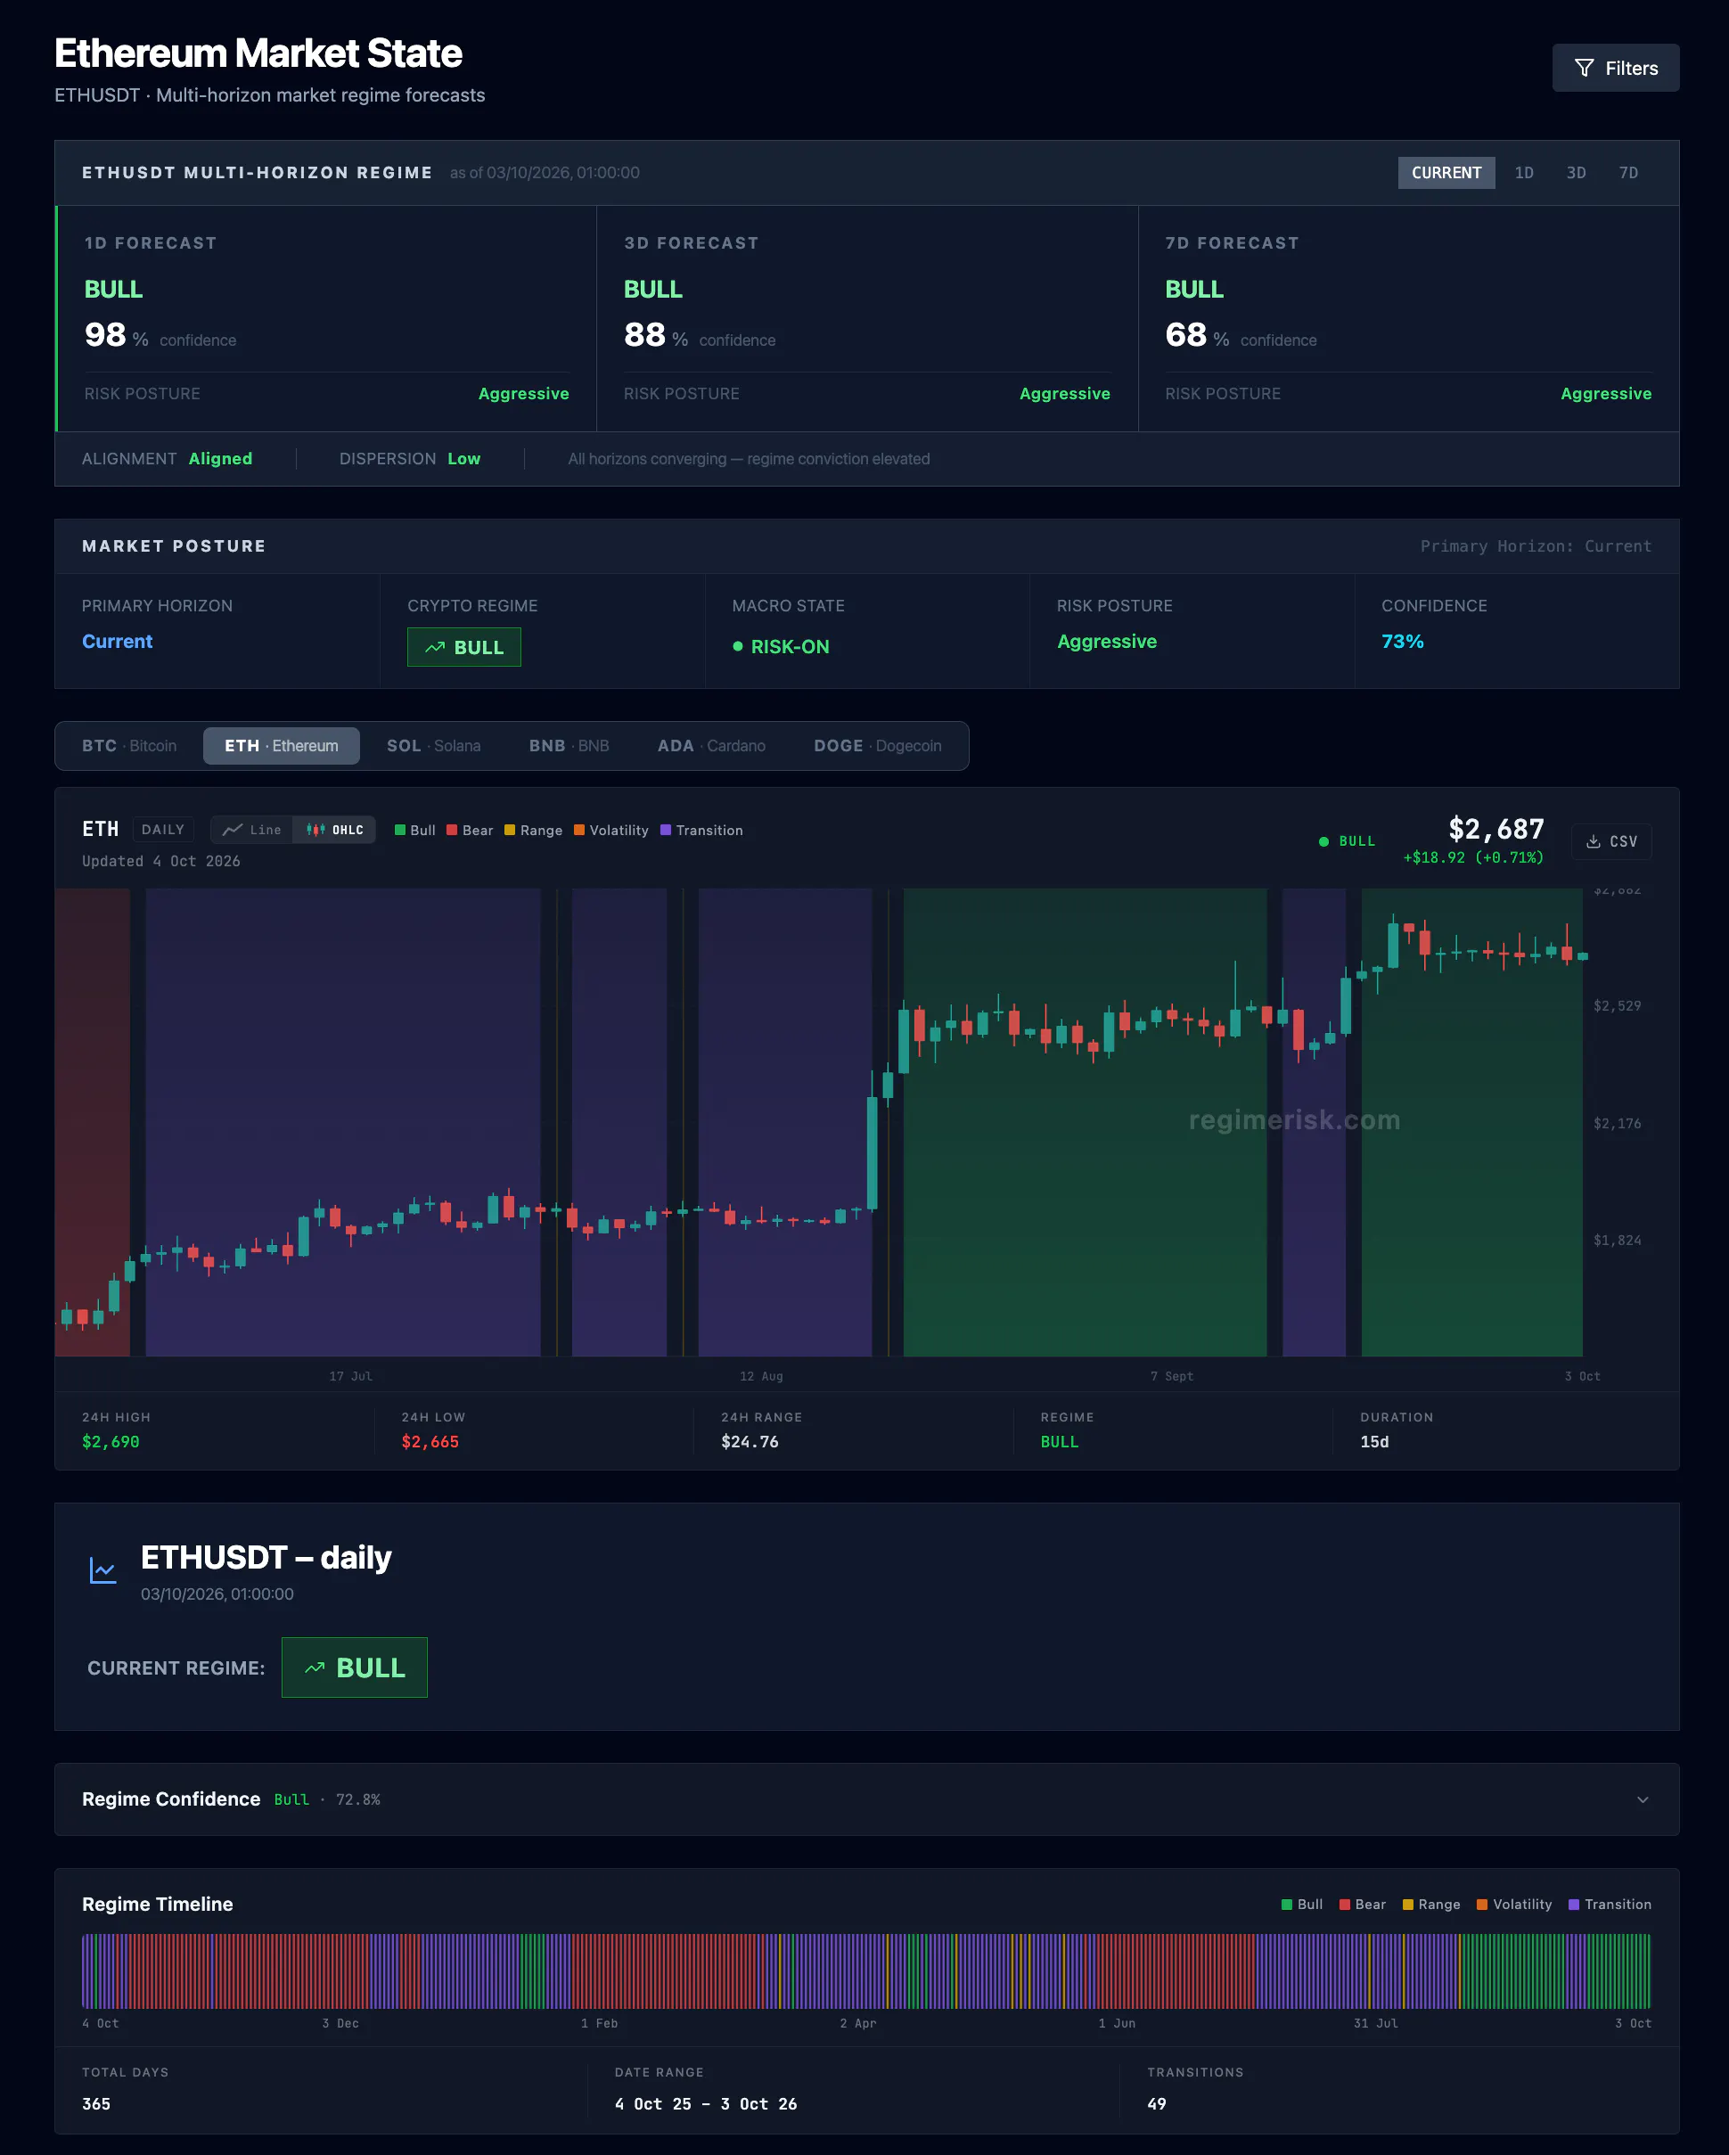Click the DAILY interval badge
The width and height of the screenshot is (1729, 2155).
click(163, 830)
